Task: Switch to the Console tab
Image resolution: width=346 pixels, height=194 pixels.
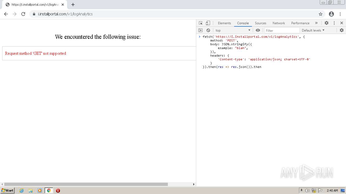Action: tap(243, 23)
